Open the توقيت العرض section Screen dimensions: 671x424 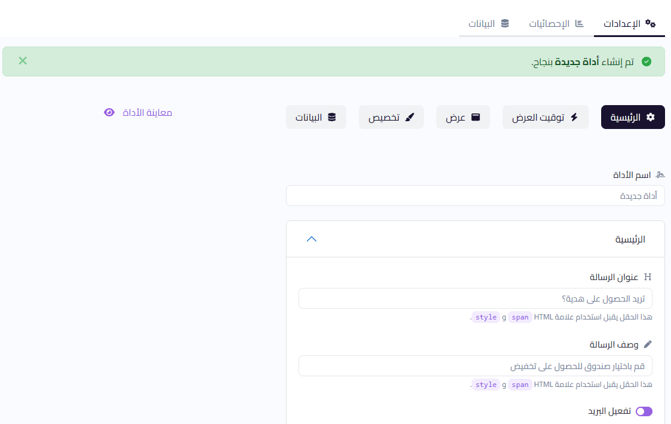(x=545, y=117)
